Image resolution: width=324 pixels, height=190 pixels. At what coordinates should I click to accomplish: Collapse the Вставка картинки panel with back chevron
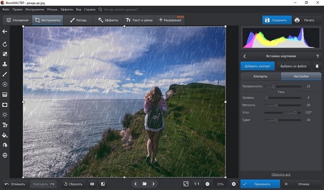click(245, 56)
